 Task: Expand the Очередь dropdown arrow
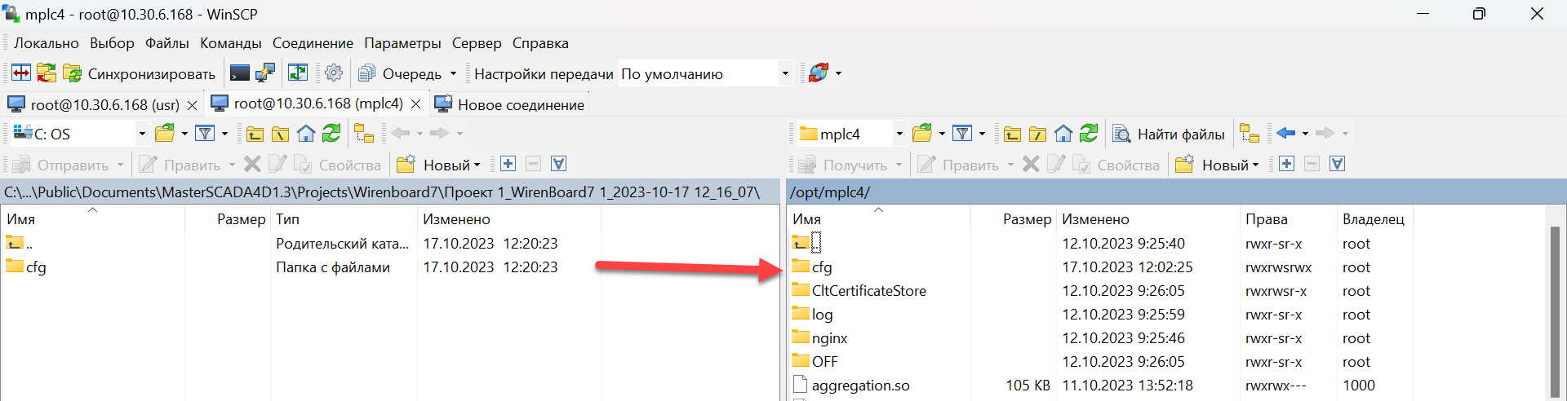click(x=454, y=73)
